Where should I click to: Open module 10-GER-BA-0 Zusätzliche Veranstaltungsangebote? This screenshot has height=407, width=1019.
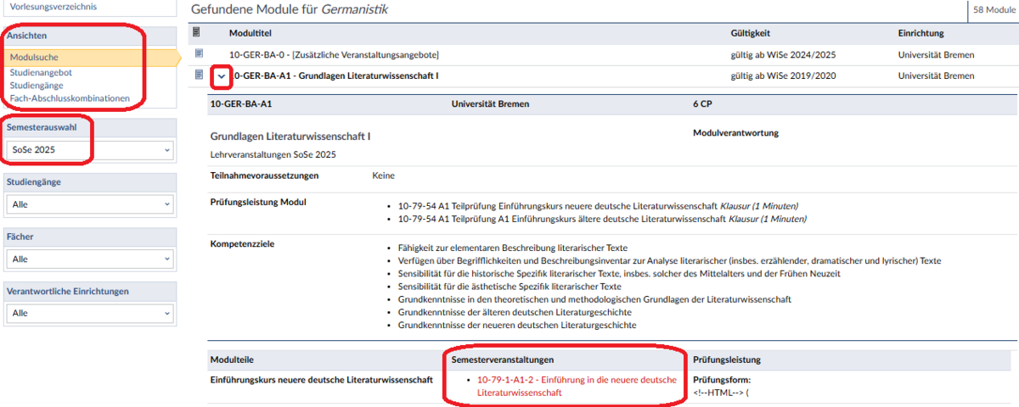point(334,54)
